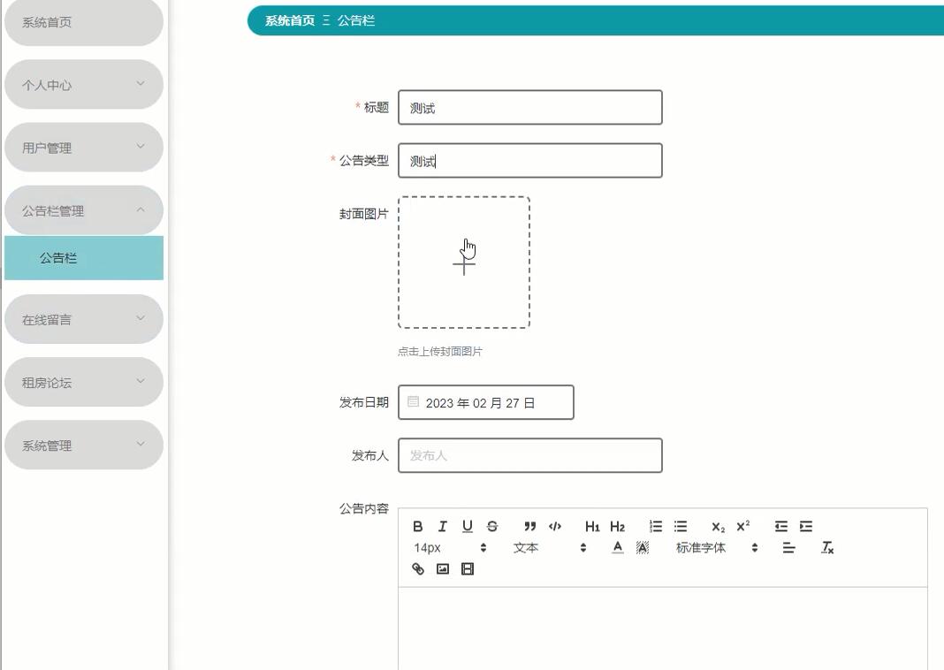Screen dimensions: 944x670
Task: Upload a cover image via the plus box
Action: tap(463, 263)
